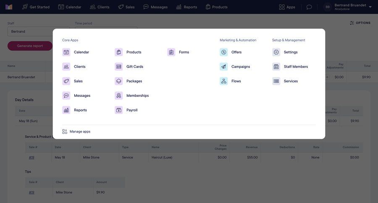
Task: Toggle the Apps grid menu in top bar
Action: pyautogui.click(x=287, y=7)
